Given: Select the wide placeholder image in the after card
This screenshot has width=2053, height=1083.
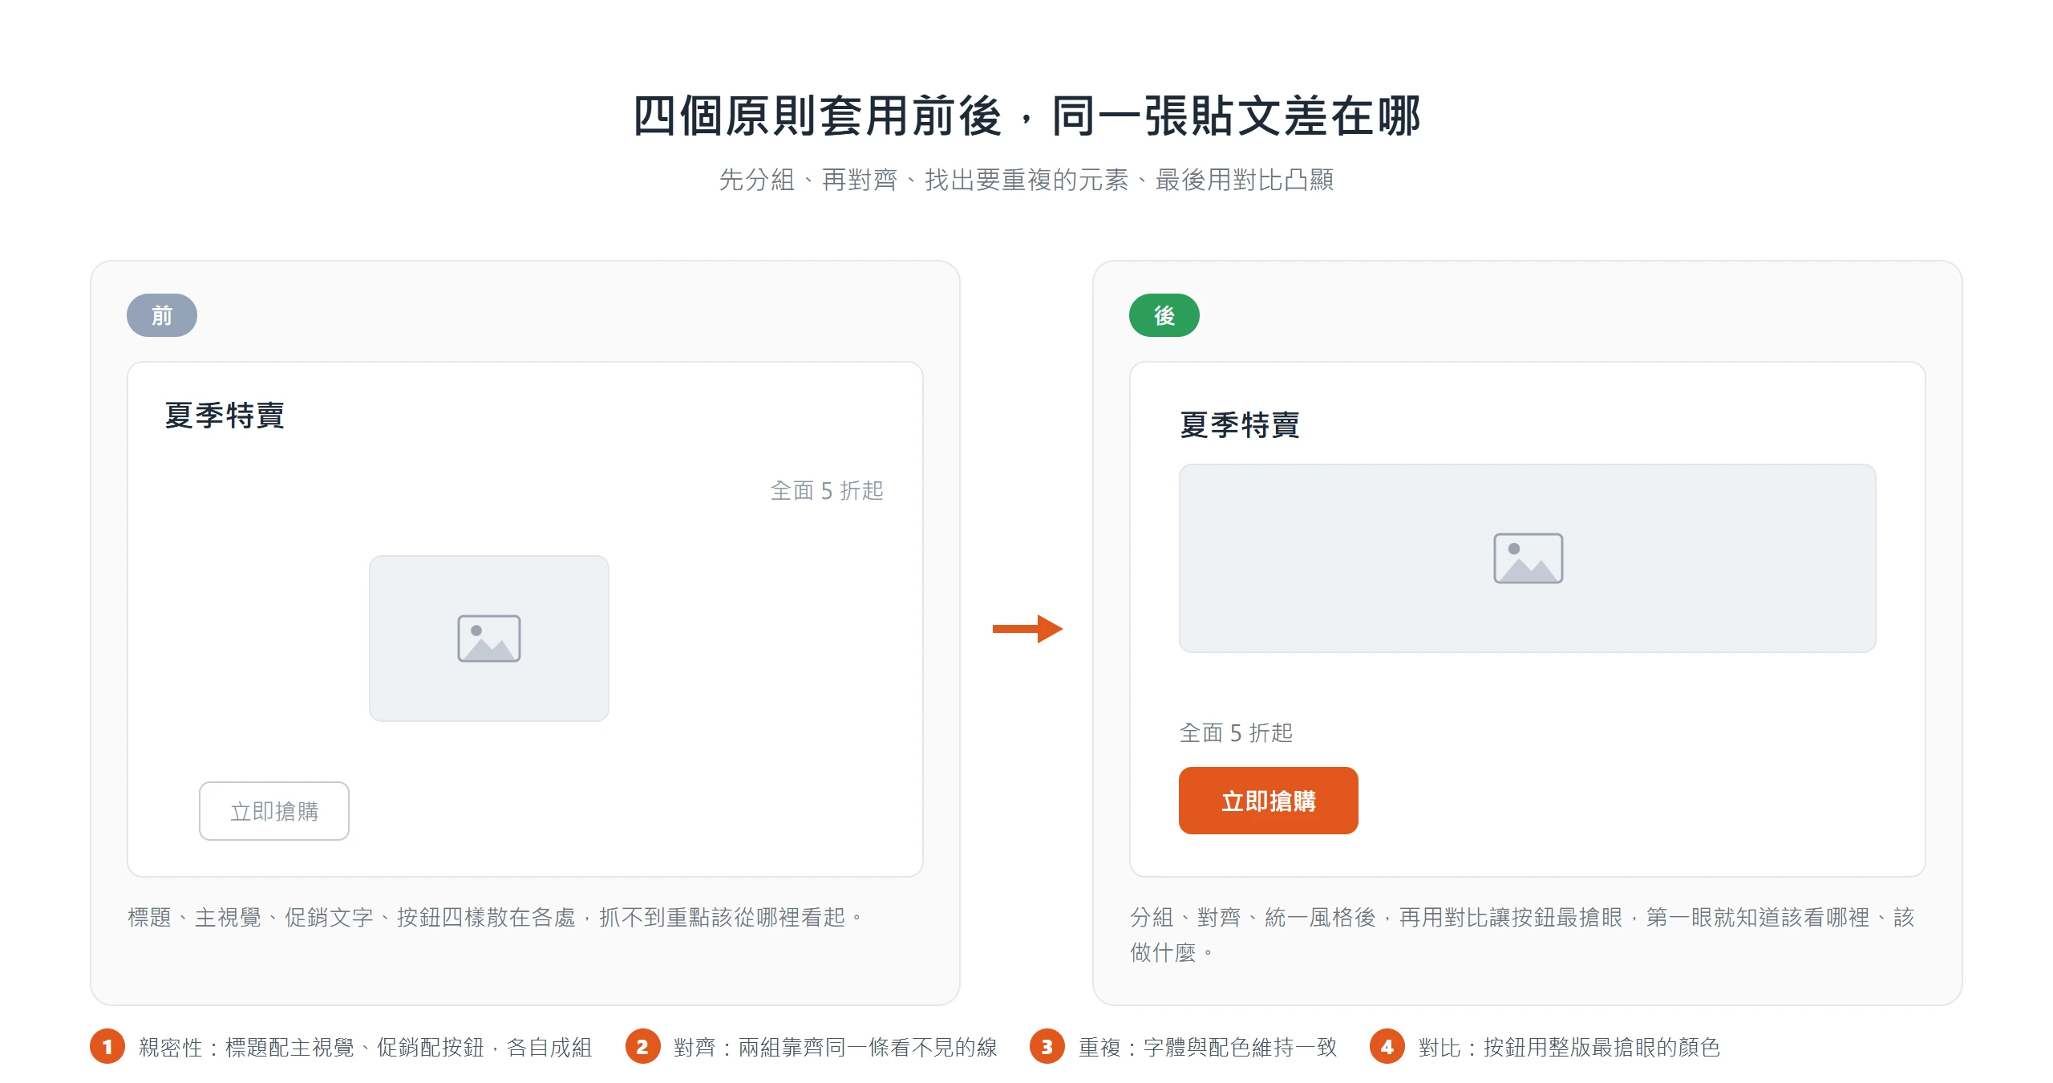Looking at the screenshot, I should [1527, 558].
